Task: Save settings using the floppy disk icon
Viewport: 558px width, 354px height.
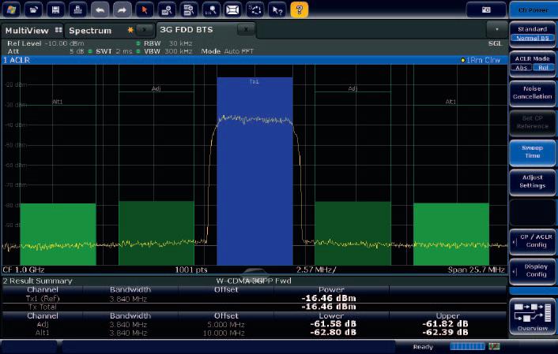Action: [x=55, y=9]
